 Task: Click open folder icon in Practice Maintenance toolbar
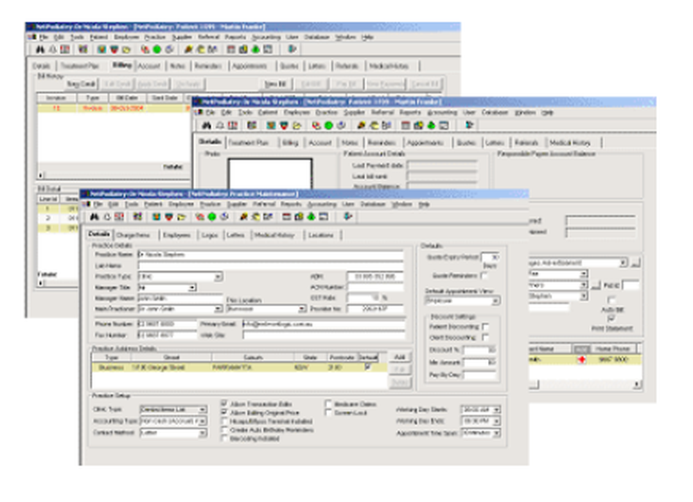pyautogui.click(x=181, y=217)
